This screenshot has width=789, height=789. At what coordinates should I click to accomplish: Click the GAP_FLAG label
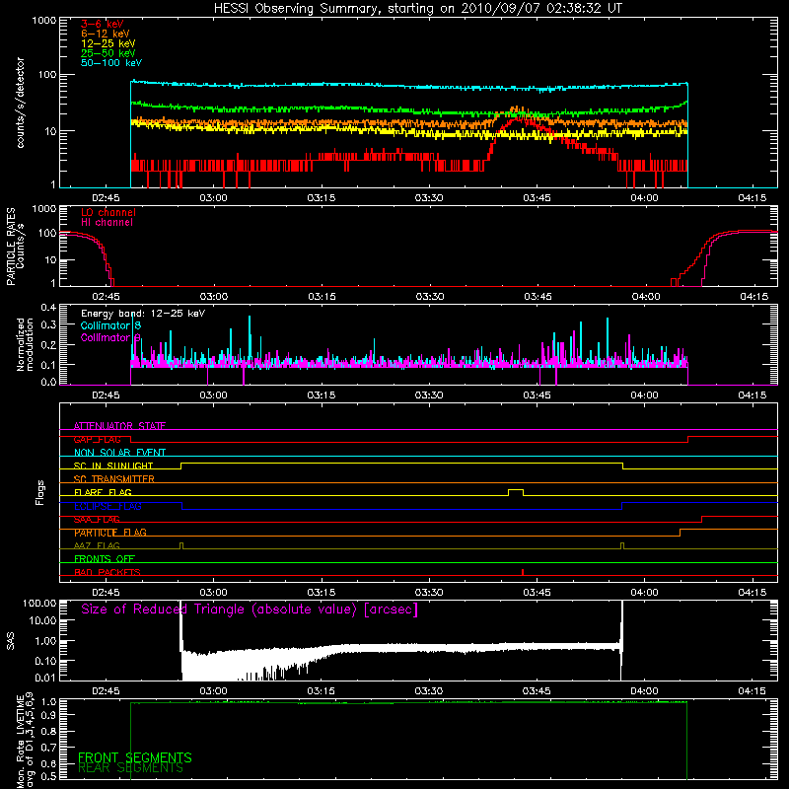[x=97, y=439]
